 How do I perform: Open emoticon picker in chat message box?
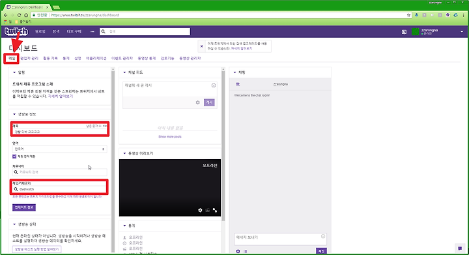tap(323, 237)
